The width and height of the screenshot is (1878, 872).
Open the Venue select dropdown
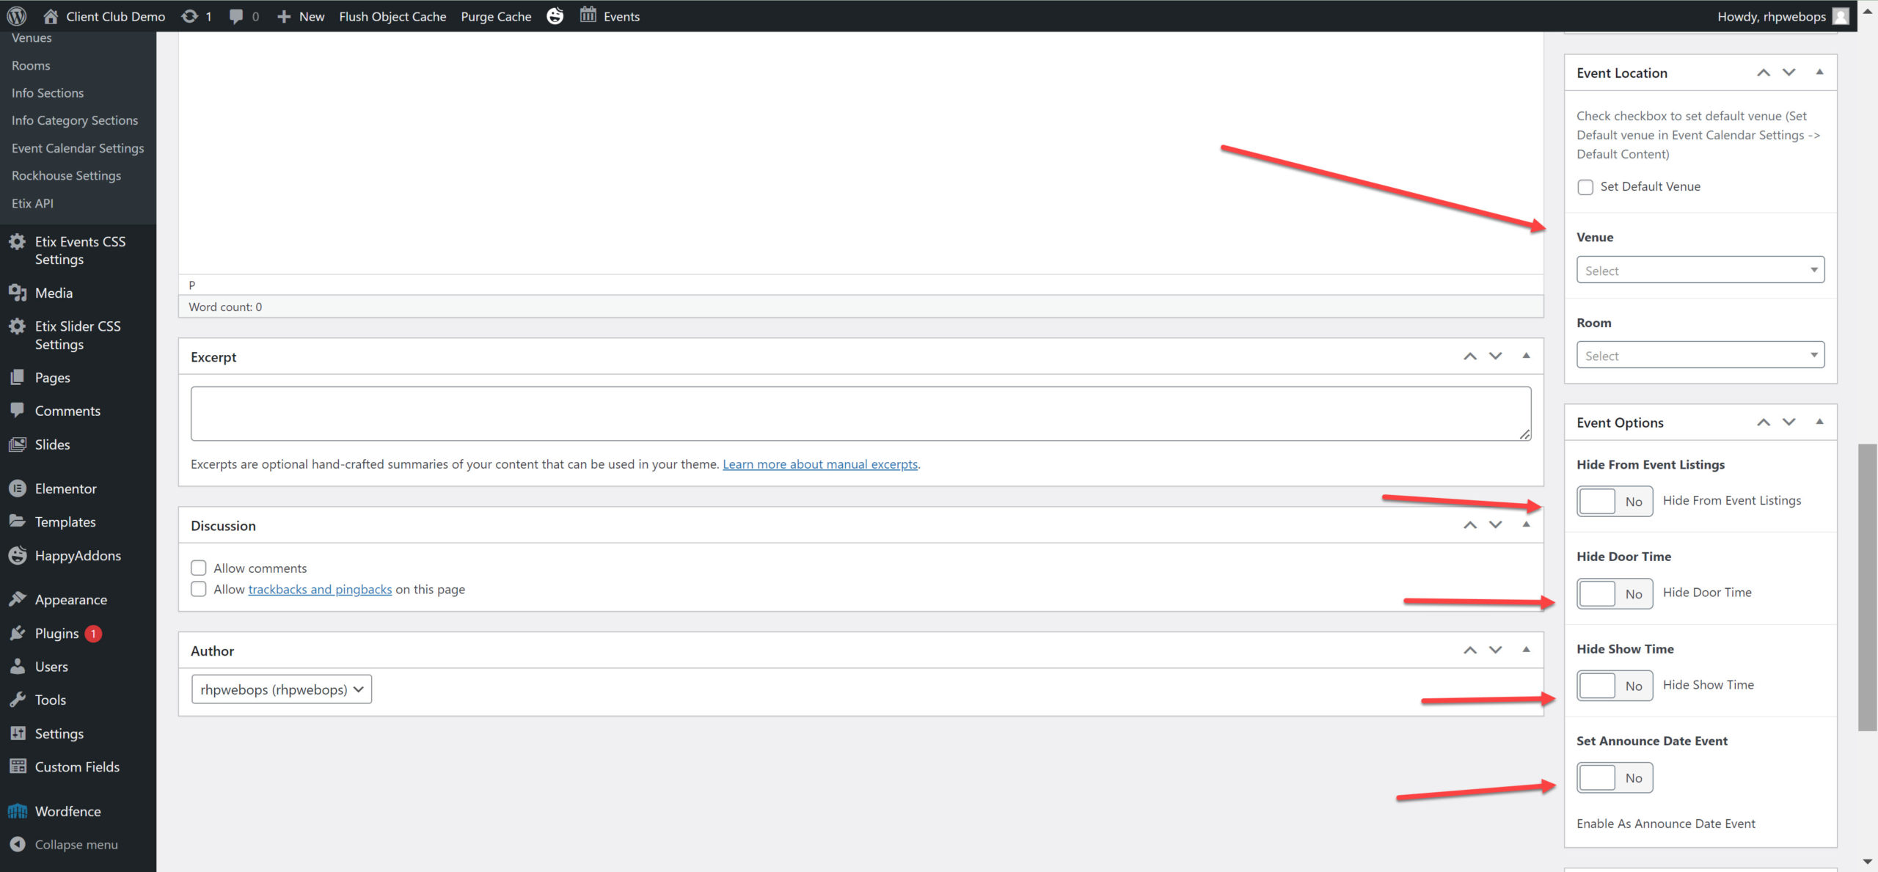(x=1700, y=271)
